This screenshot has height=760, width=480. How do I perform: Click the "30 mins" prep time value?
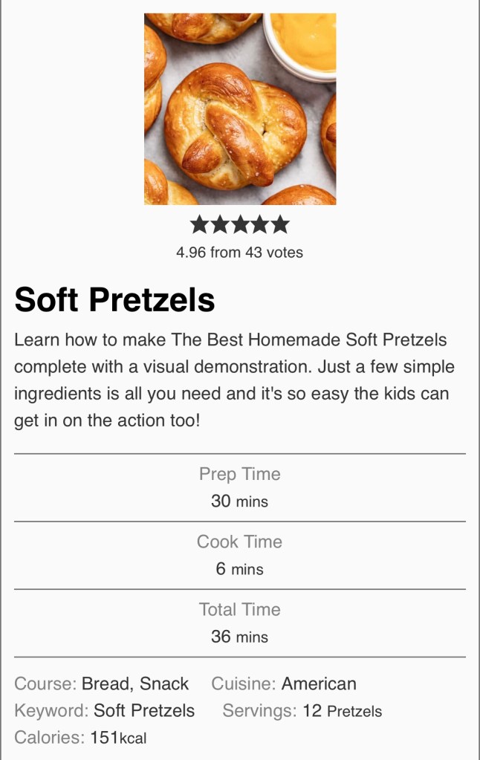pos(239,501)
